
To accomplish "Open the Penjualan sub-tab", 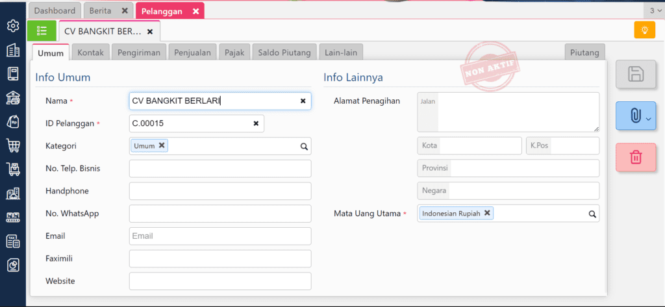I will (x=192, y=53).
